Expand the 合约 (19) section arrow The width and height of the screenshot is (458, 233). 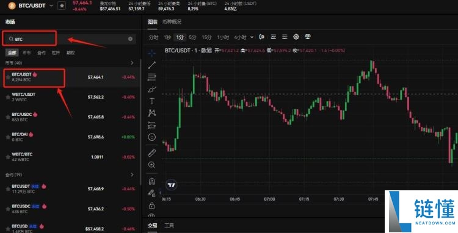tap(132, 174)
